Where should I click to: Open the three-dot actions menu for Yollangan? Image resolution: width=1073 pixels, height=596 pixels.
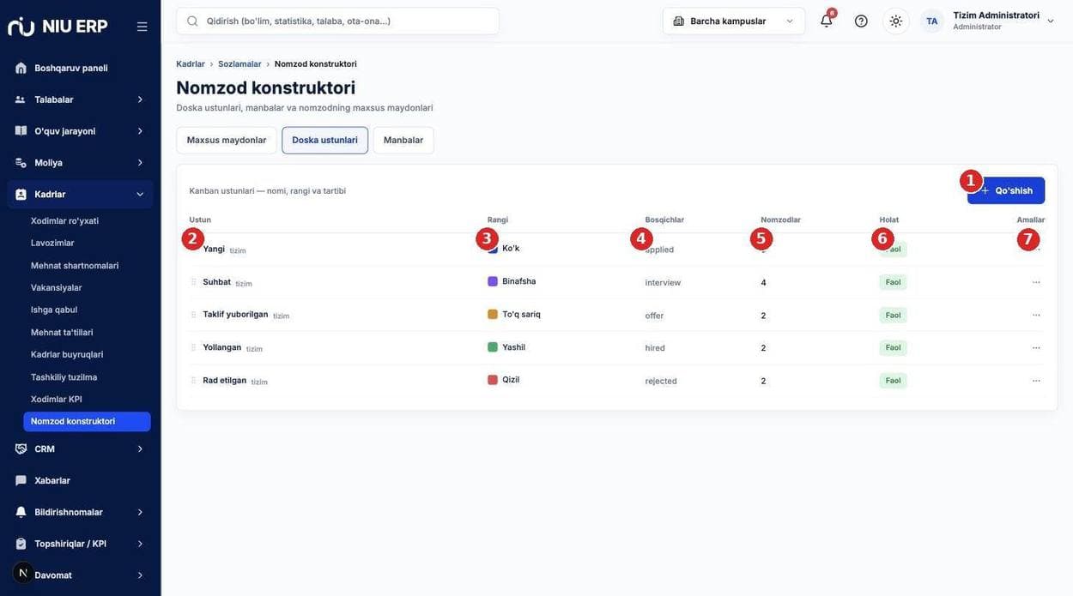[x=1036, y=347]
